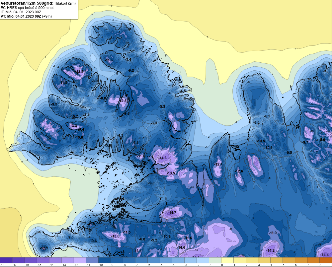332x267 pixels.
Task: Click the -4.5 temperature value
Action: 183,91
